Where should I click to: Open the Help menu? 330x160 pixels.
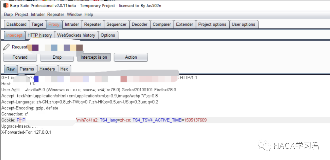coord(89,14)
